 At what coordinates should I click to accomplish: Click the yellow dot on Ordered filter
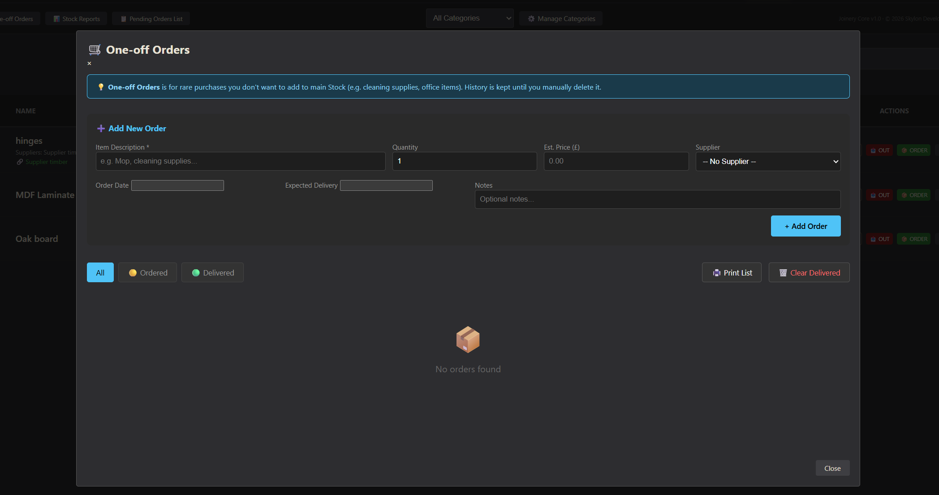[133, 273]
